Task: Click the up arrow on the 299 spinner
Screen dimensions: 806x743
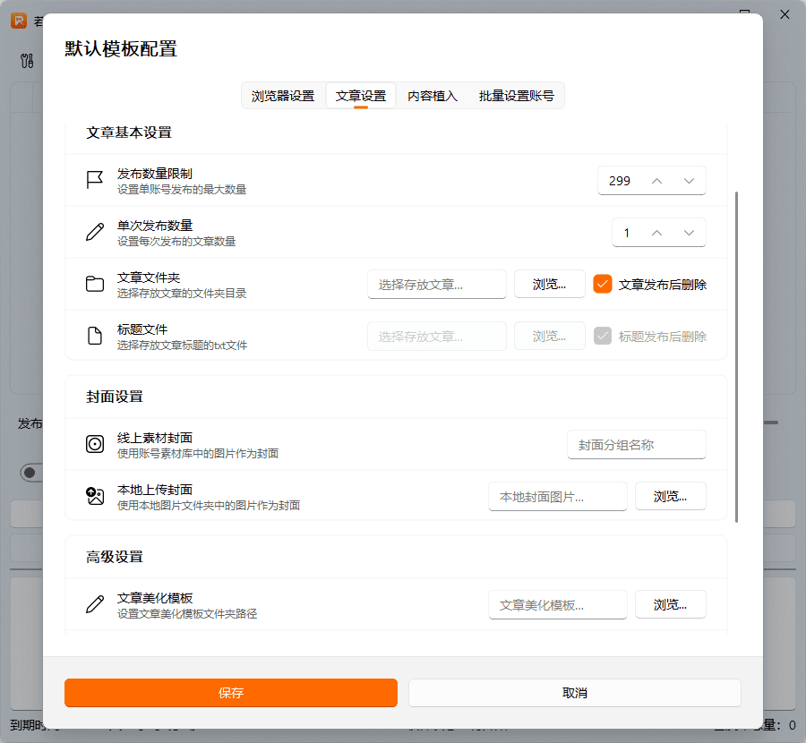Action: pyautogui.click(x=656, y=180)
